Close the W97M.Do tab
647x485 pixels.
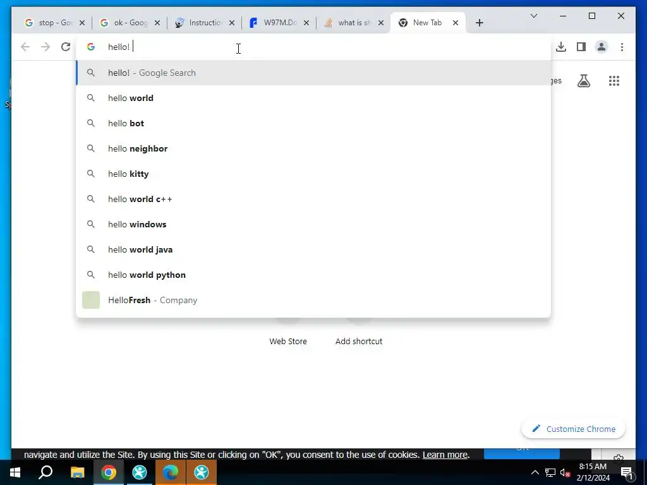coord(306,23)
